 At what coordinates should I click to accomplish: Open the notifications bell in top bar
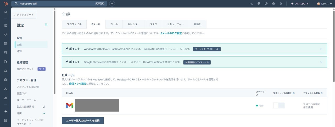tap(281, 4)
